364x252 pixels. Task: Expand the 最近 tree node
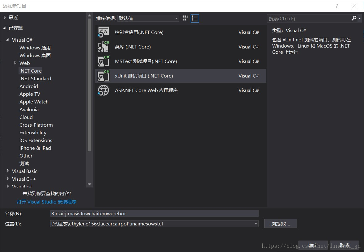[5, 17]
